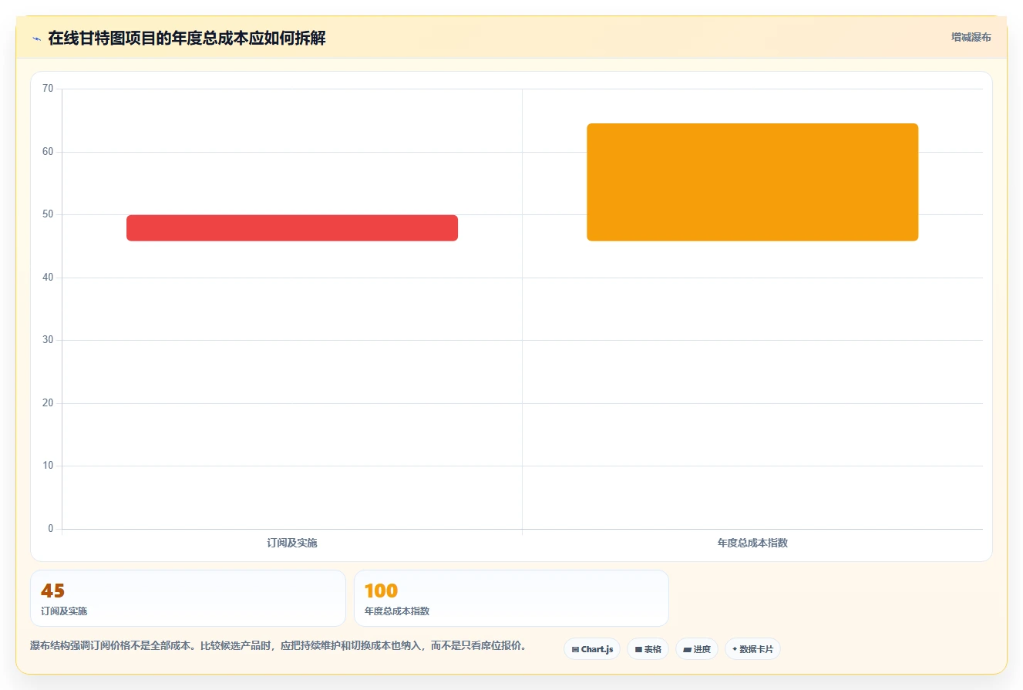Screen dimensions: 1023x690
Task: Click the x-axis label 订阅及实施
Action: pyautogui.click(x=292, y=543)
